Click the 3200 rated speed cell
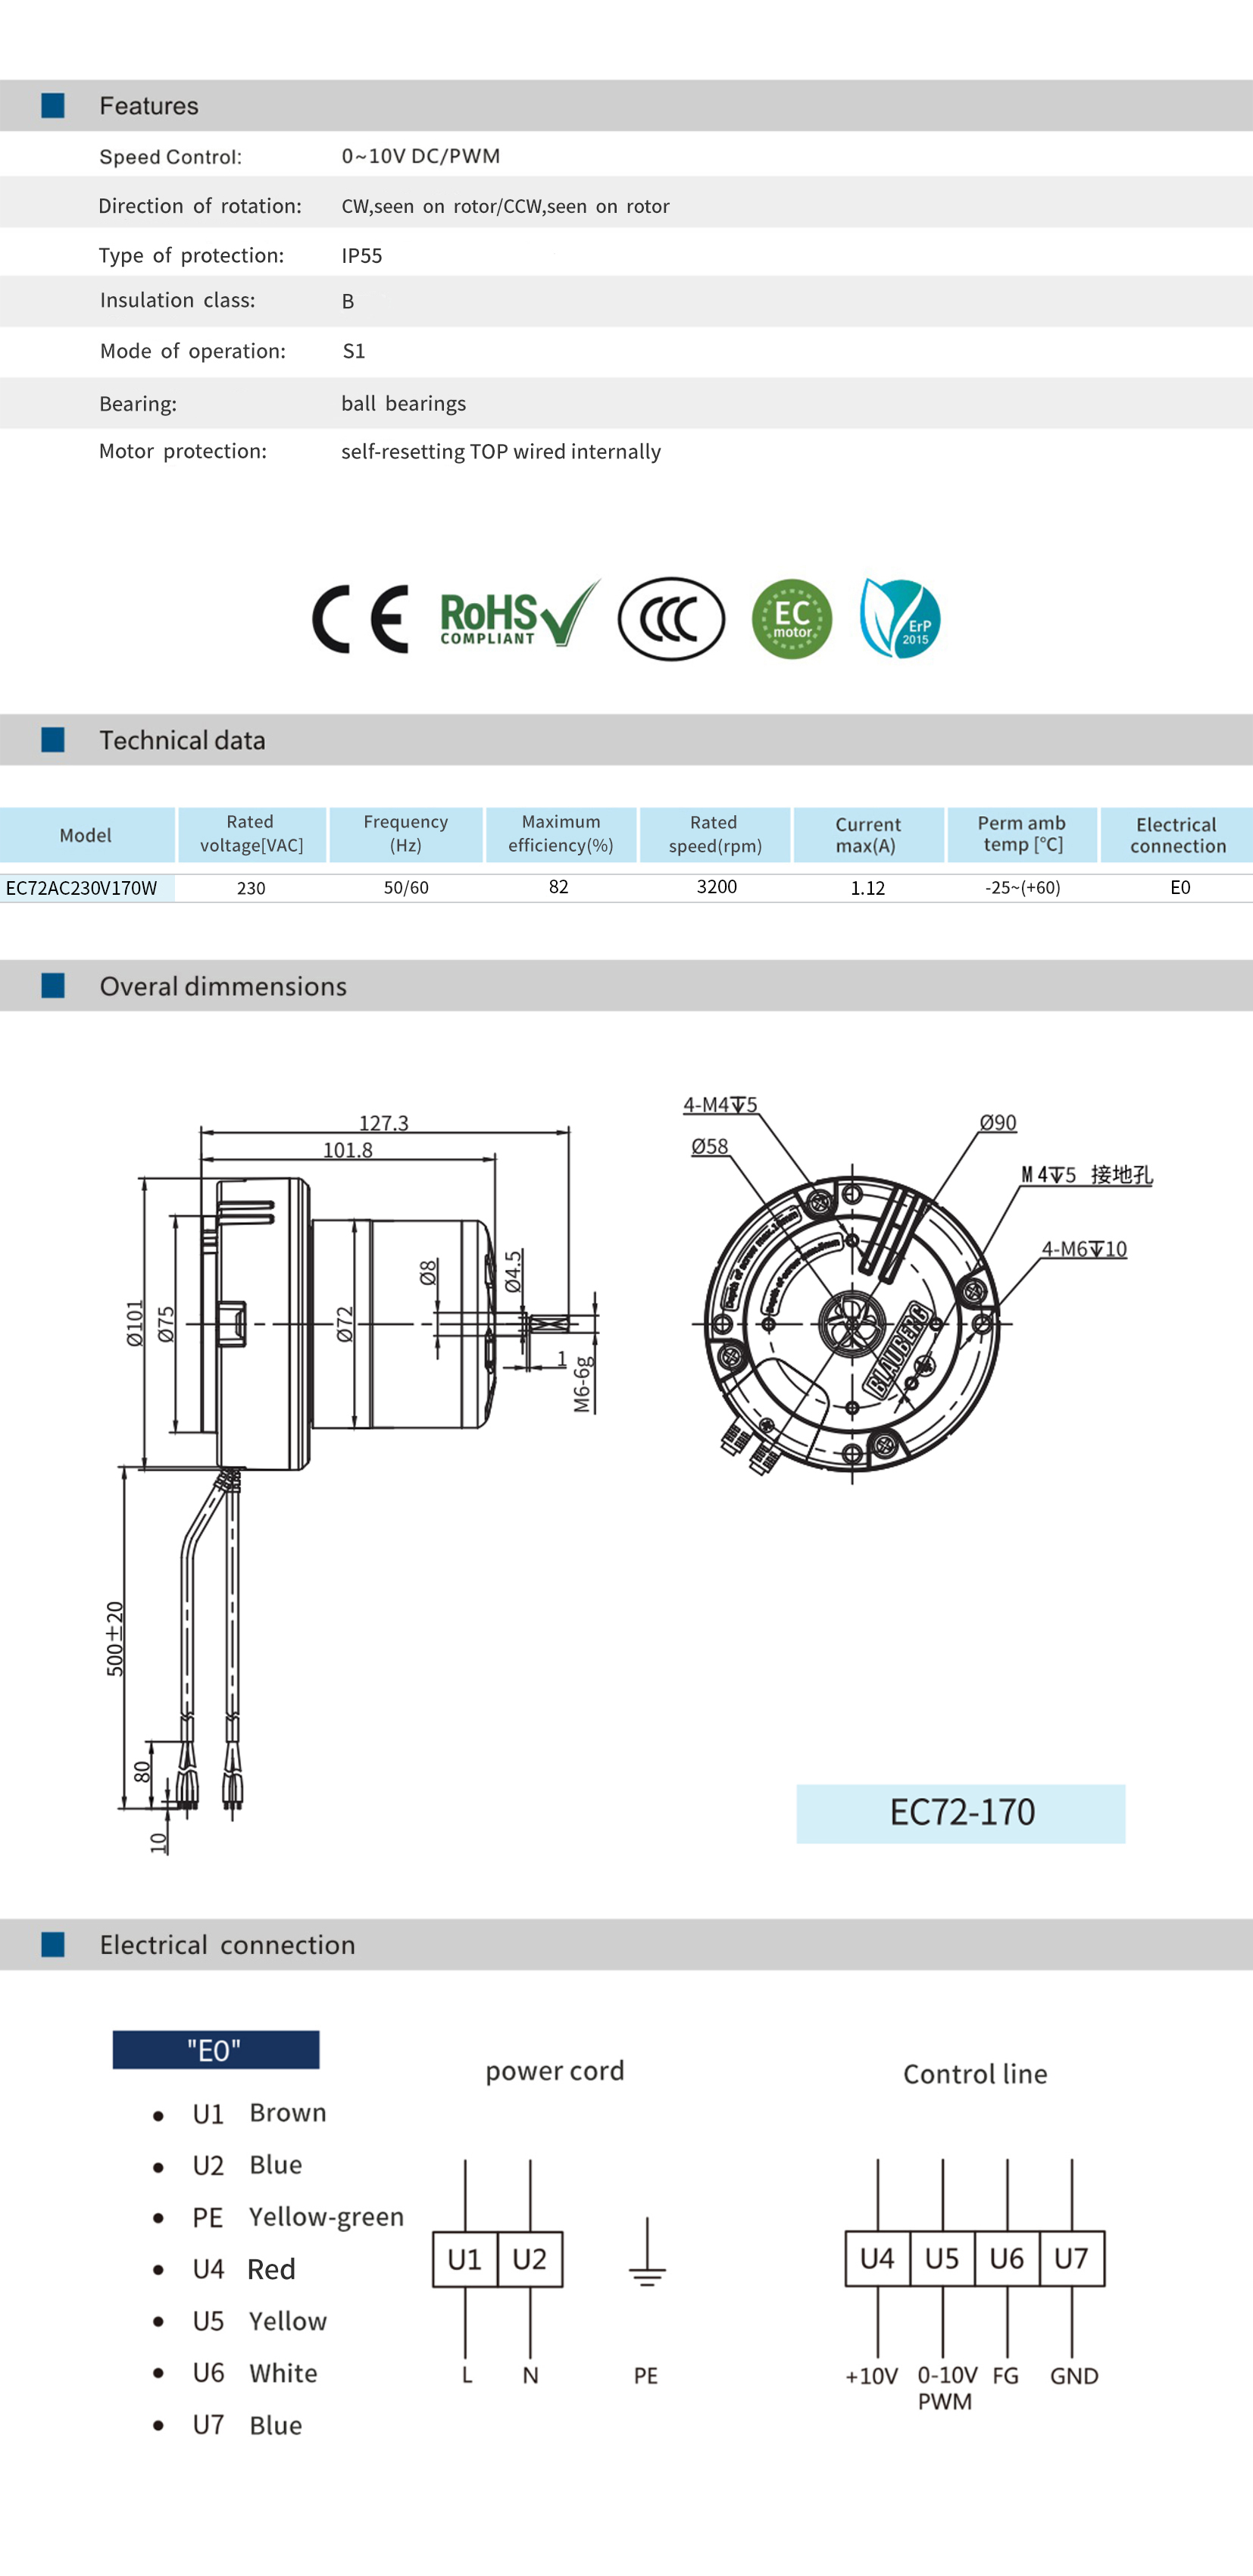The width and height of the screenshot is (1253, 2576). click(717, 887)
